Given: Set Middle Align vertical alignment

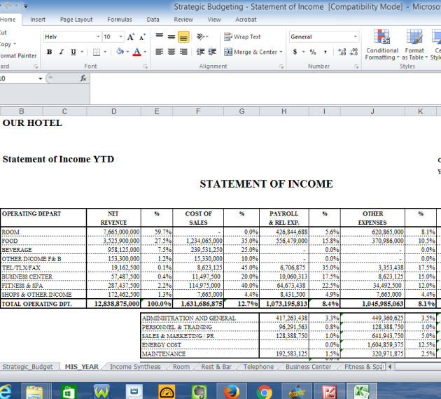Looking at the screenshot, I should pyautogui.click(x=171, y=36).
